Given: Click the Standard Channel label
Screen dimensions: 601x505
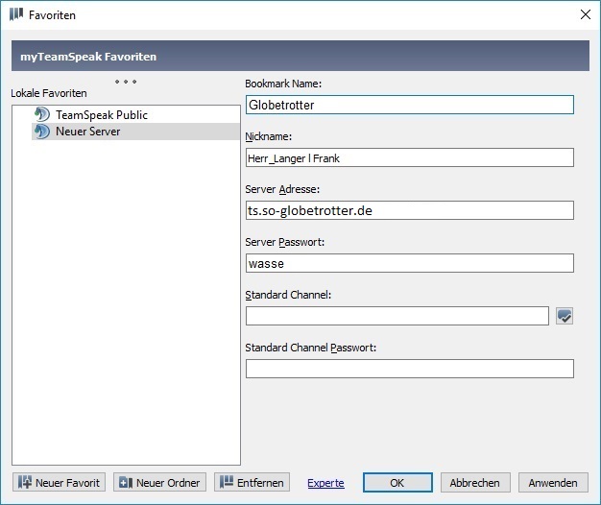Looking at the screenshot, I should 288,295.
